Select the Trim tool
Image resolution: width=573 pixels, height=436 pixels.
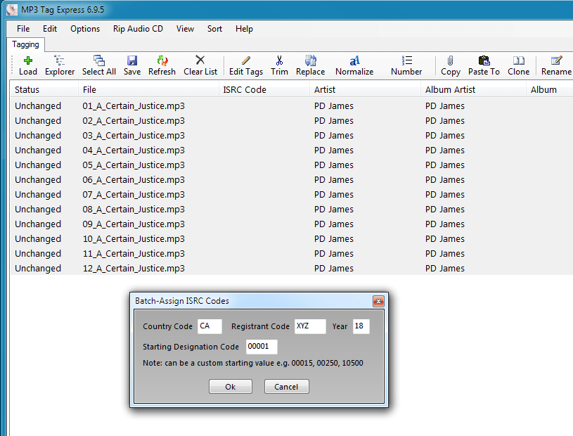click(x=279, y=65)
